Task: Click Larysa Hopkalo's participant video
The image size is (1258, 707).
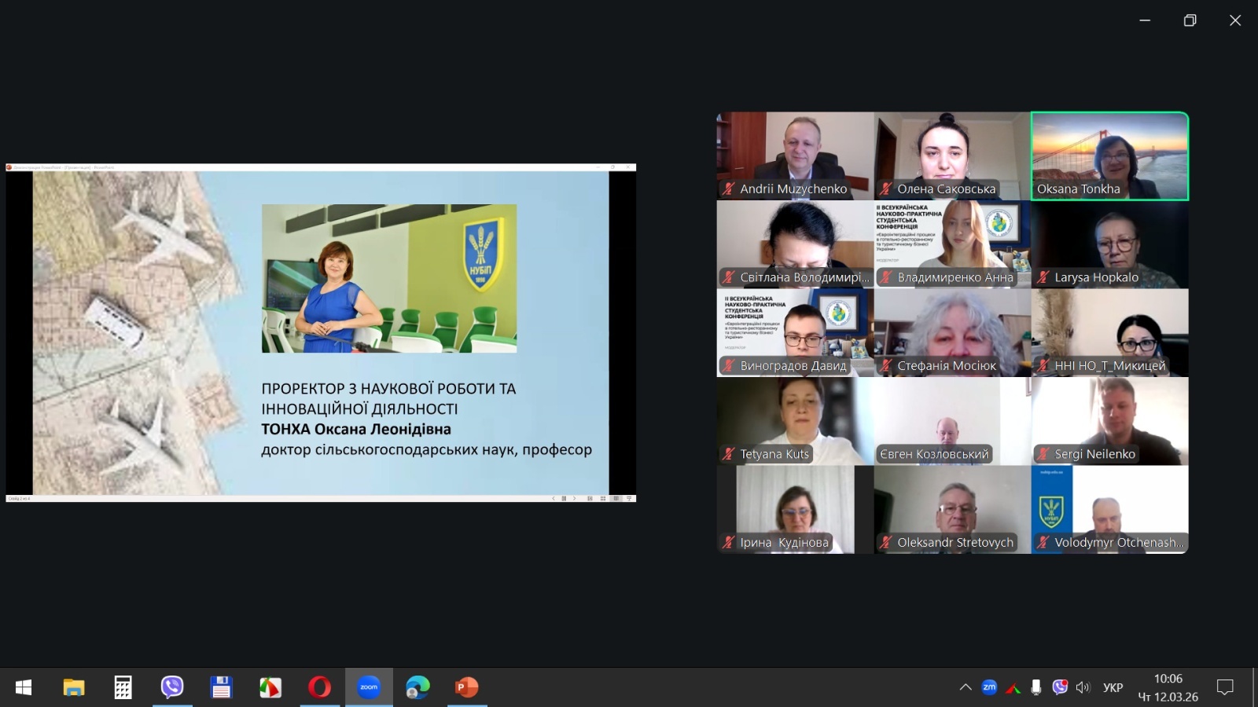Action: [1109, 244]
